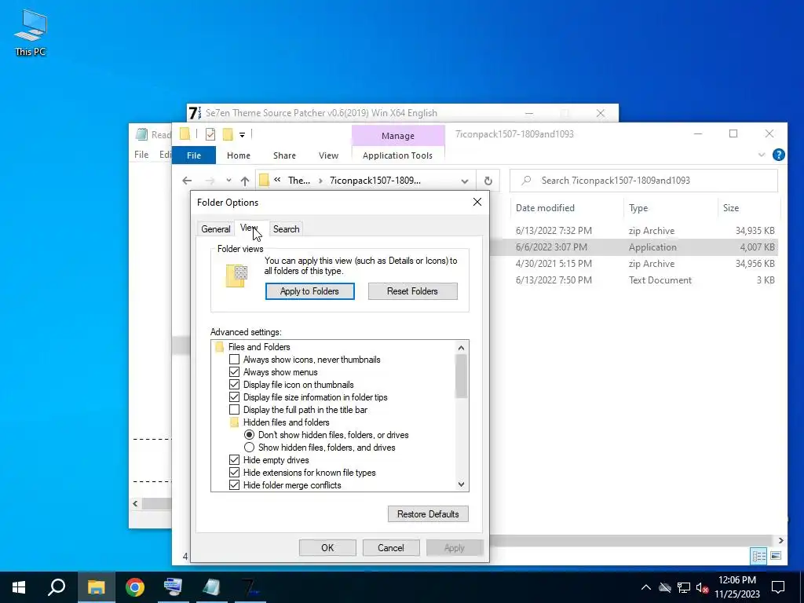This screenshot has width=804, height=603.
Task: Uncheck Hide folder merge conflicts
Action: tap(234, 485)
